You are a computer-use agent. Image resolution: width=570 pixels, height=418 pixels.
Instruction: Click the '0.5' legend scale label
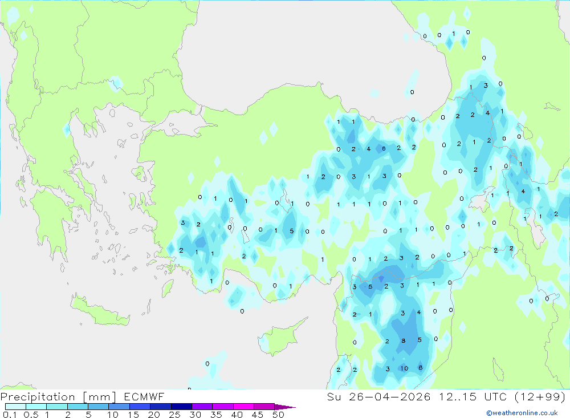pos(31,415)
